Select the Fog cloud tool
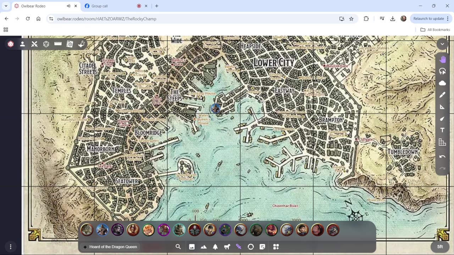The width and height of the screenshot is (454, 255). pyautogui.click(x=442, y=83)
